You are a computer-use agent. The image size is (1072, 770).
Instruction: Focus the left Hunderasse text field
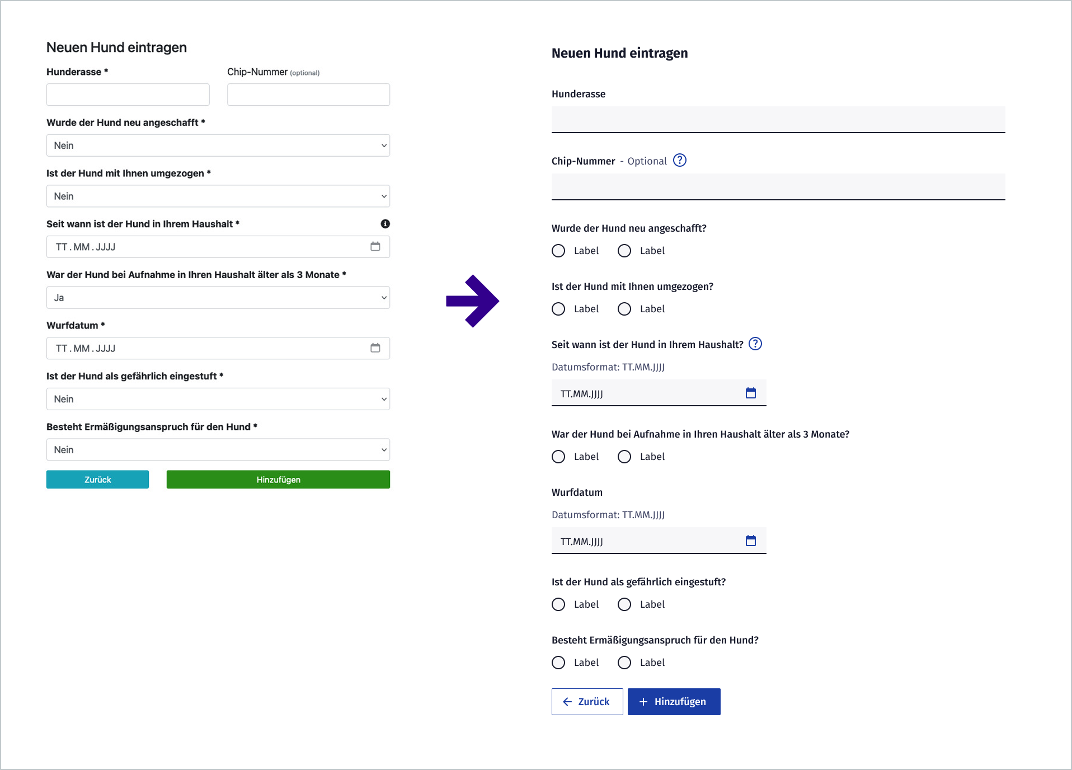pyautogui.click(x=128, y=95)
